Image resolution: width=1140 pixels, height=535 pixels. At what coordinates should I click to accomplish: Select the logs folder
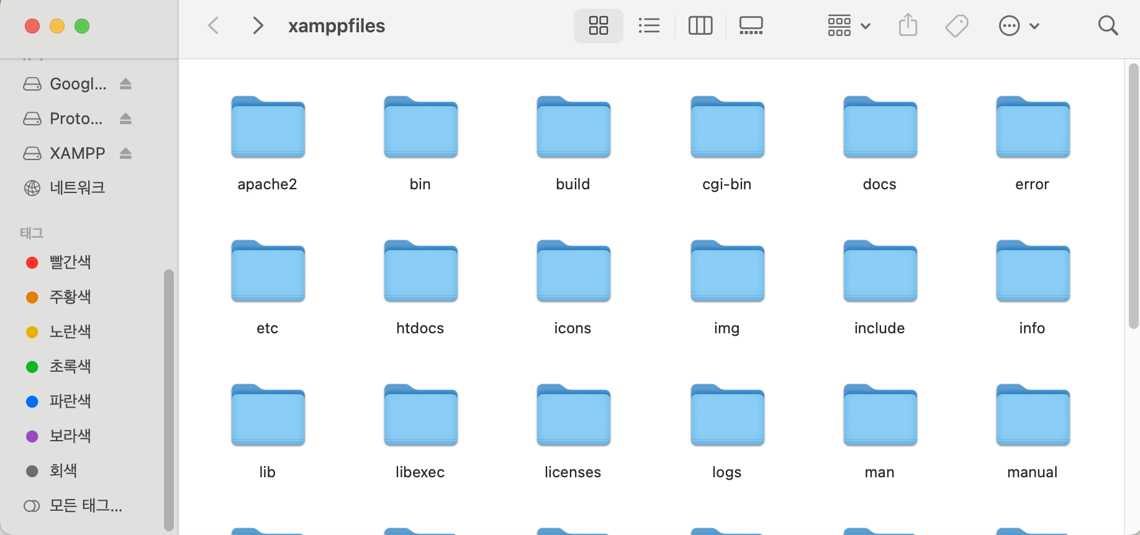(727, 415)
